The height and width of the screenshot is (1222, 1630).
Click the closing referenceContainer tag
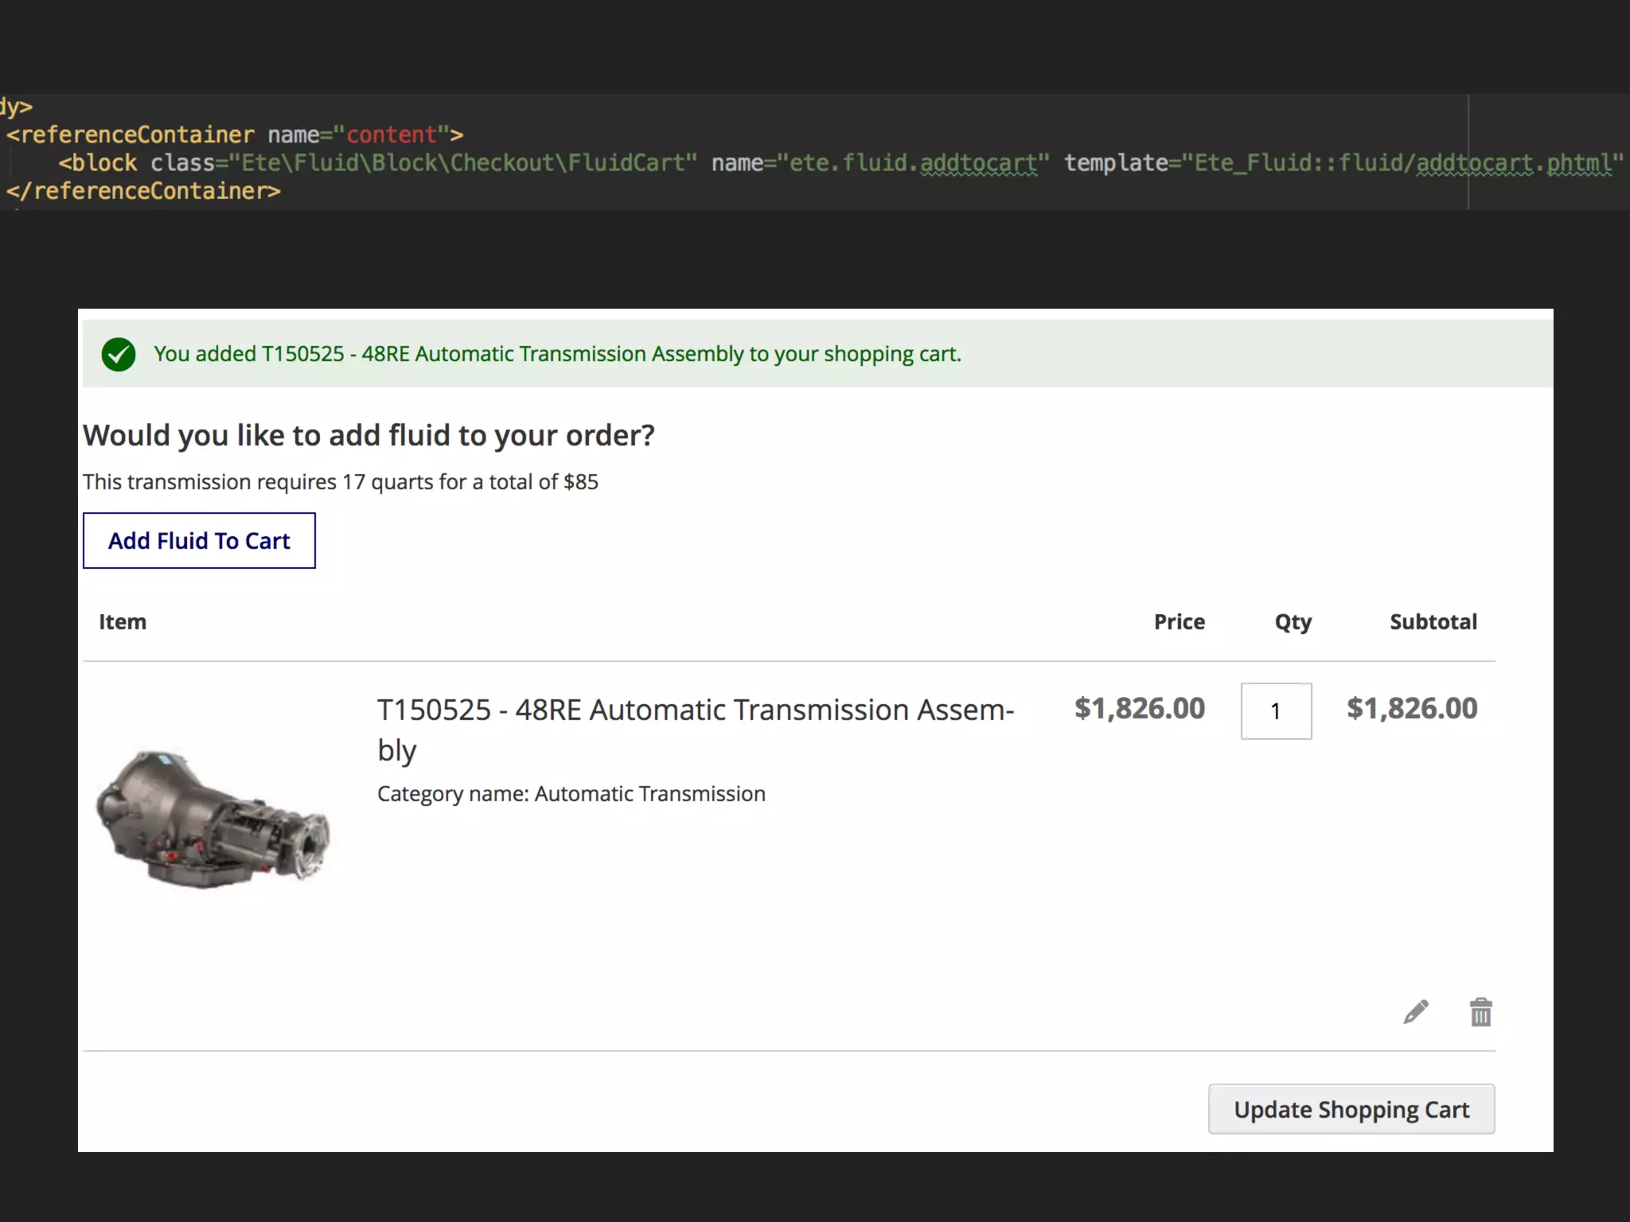pyautogui.click(x=144, y=191)
